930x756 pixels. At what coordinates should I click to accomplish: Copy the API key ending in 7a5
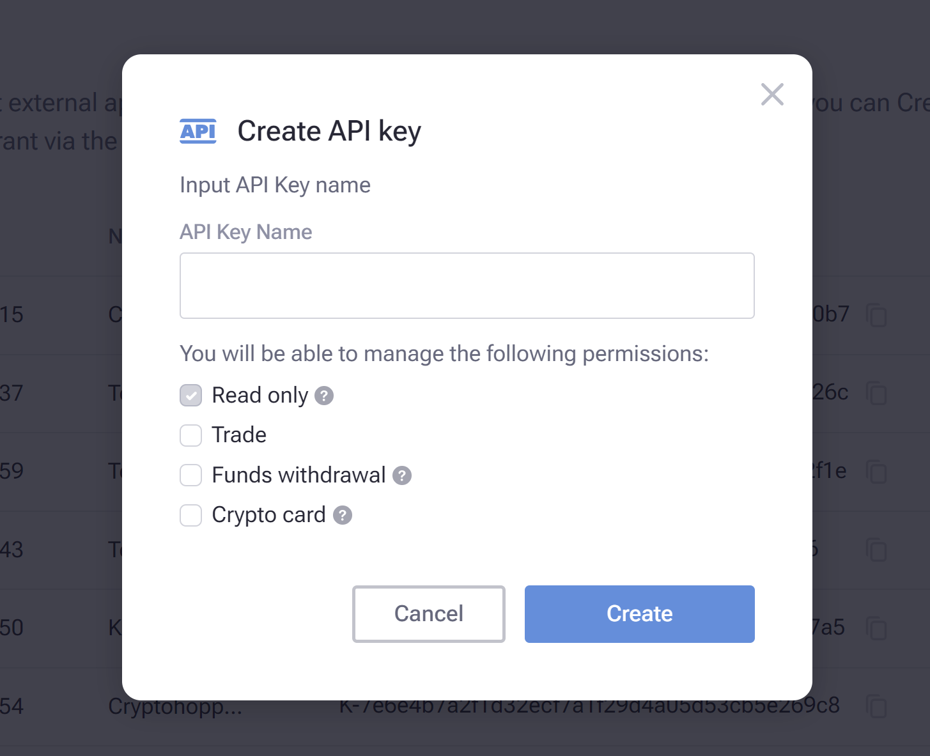point(876,628)
